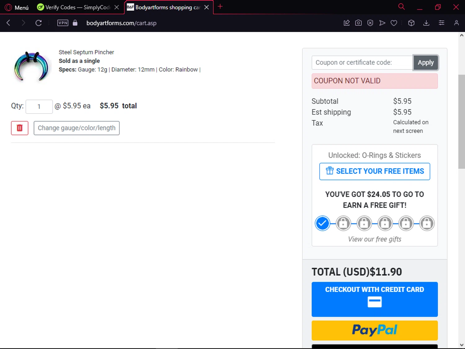This screenshot has height=349, width=465.
Task: Click the Specs gauge and diameter line
Action: pos(130,69)
